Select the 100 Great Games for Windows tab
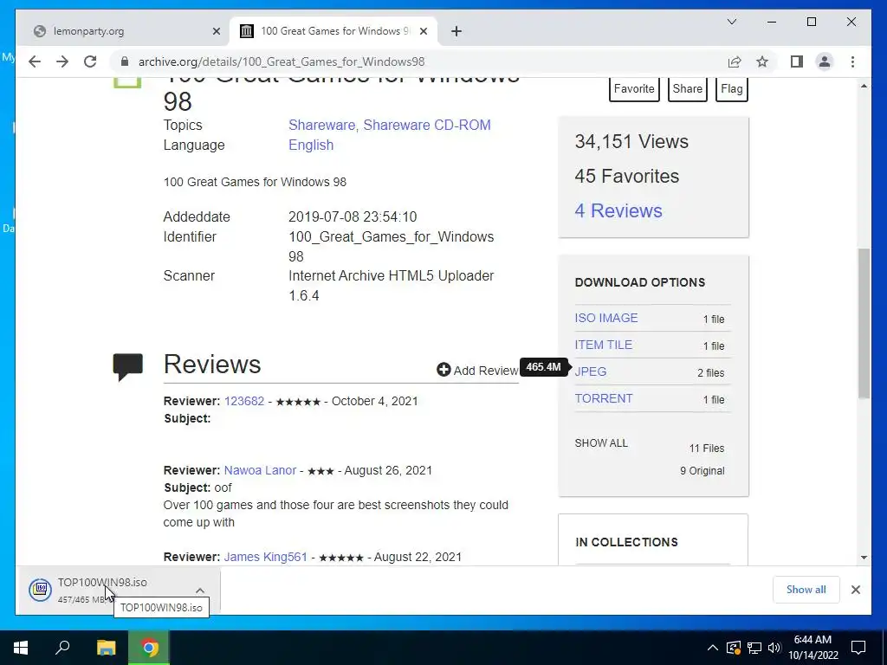The image size is (887, 665). tap(333, 31)
